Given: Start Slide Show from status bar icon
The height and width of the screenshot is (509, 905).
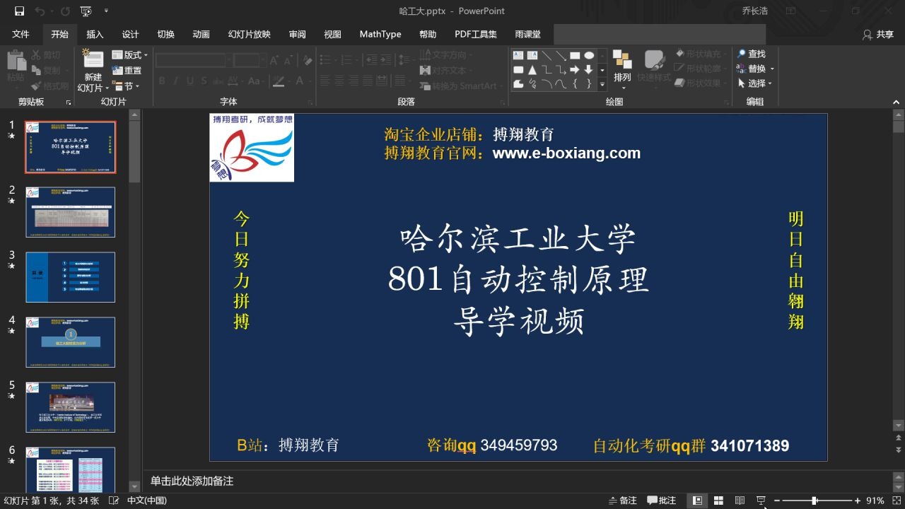Looking at the screenshot, I should 761,500.
